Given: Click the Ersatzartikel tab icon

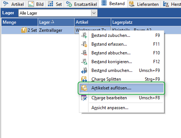Looking at the screenshot, I should point(69,4).
